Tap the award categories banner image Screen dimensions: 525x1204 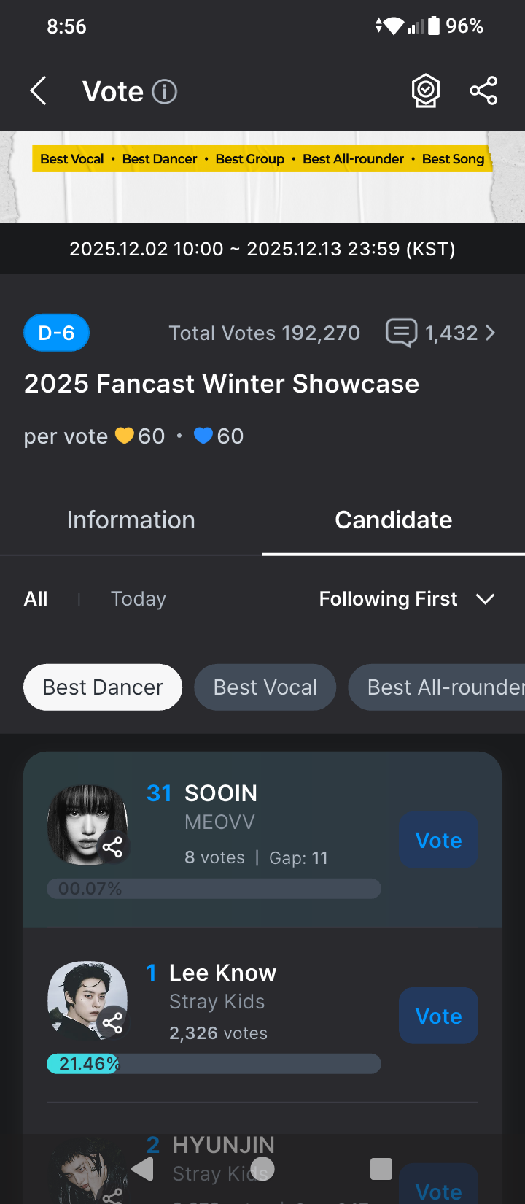tap(262, 177)
